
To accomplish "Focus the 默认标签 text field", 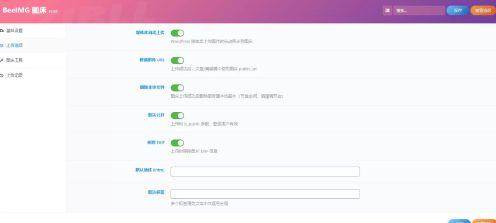I will click(265, 194).
